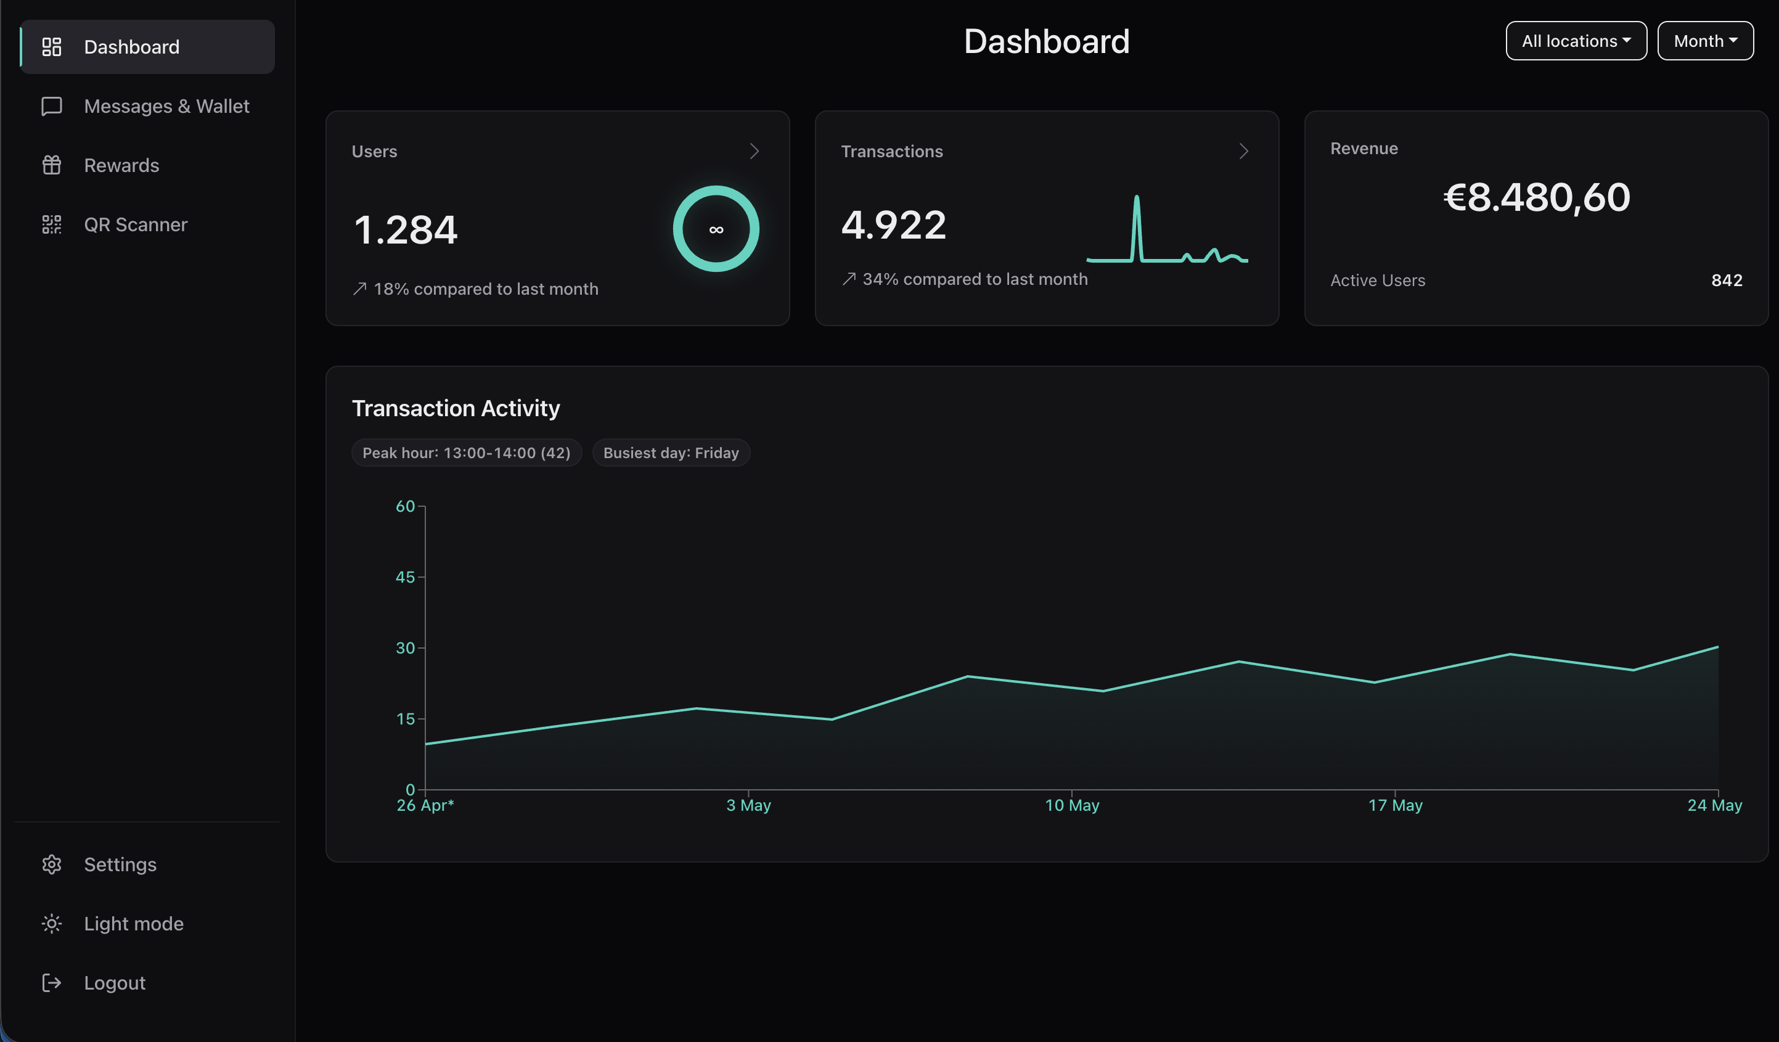Expand Transactions card with chevron arrow
The width and height of the screenshot is (1779, 1042).
tap(1243, 151)
